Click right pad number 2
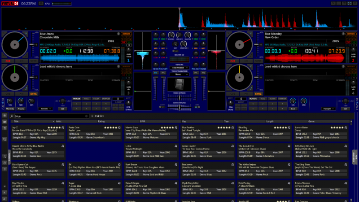The height and width of the screenshot is (202, 359). (x=263, y=104)
